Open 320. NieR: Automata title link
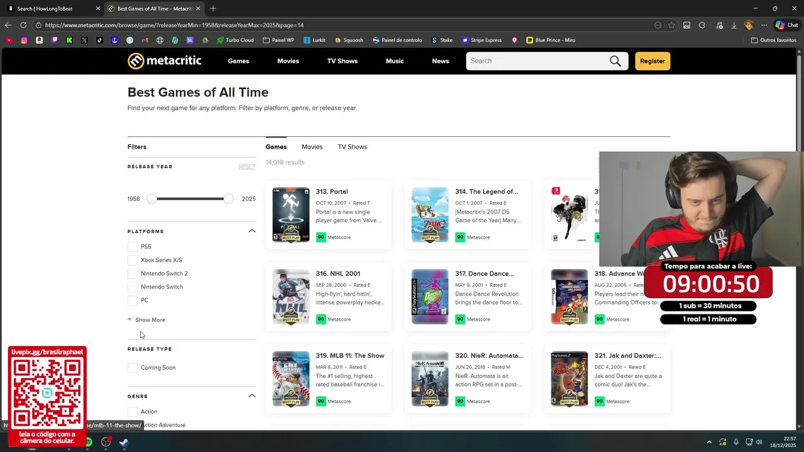This screenshot has height=452, width=804. (x=489, y=356)
